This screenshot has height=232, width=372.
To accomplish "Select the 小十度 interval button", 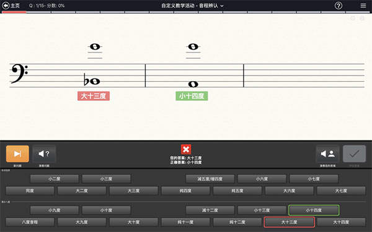I will point(106,210).
